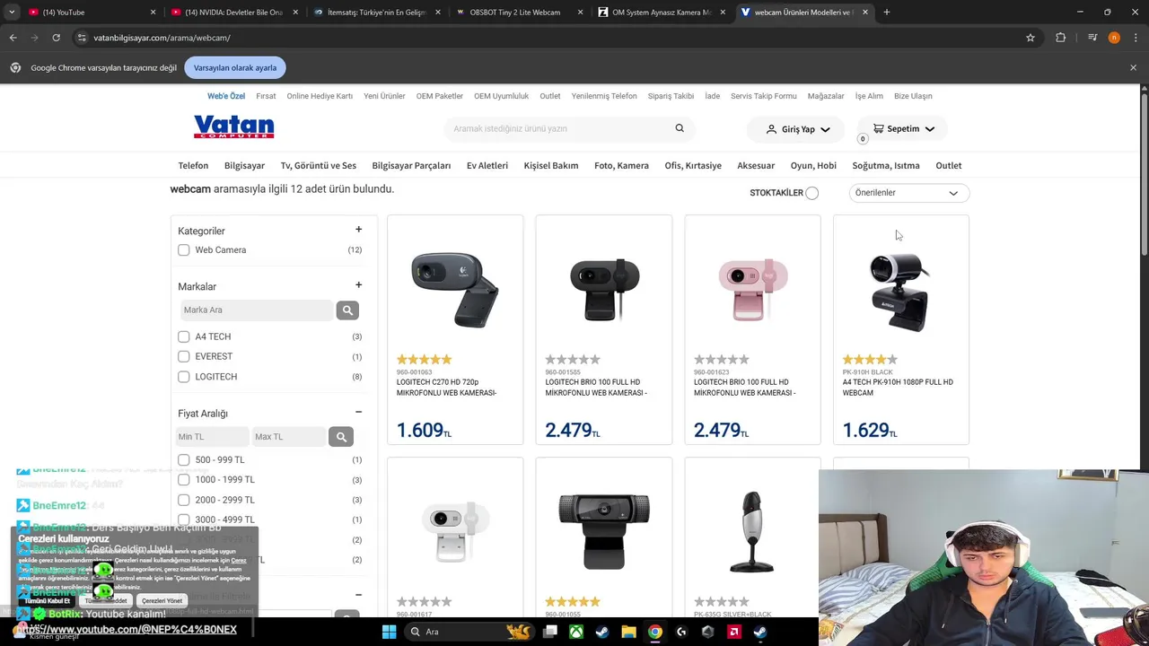Image resolution: width=1149 pixels, height=646 pixels.
Task: Expand the Markalar filter section
Action: (358, 285)
